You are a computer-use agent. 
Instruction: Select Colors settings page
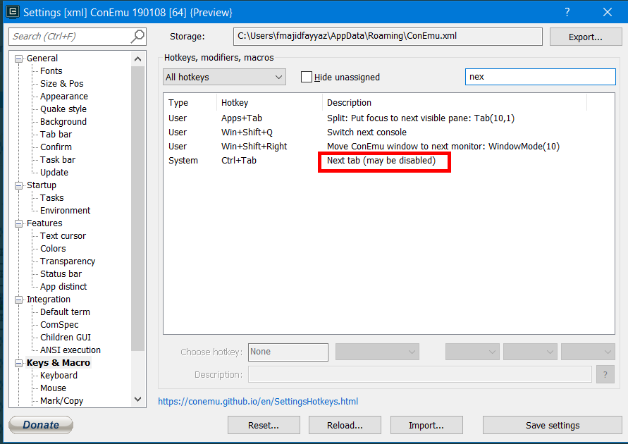coord(53,249)
